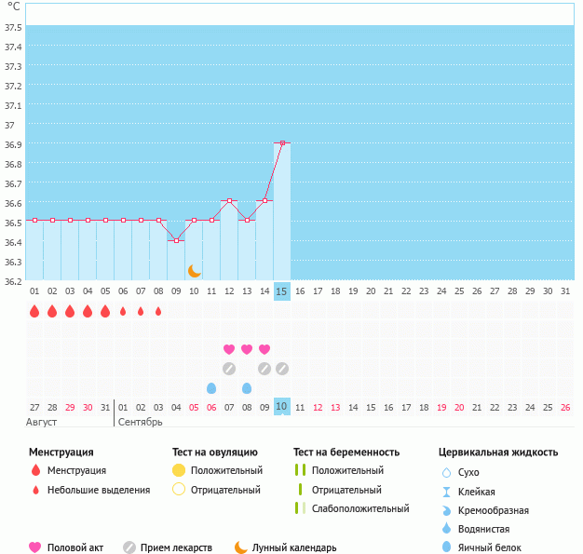This screenshot has height=554, width=583.
Task: Select highlighted calendar date 10 in the bottom row
Action: pyautogui.click(x=282, y=407)
